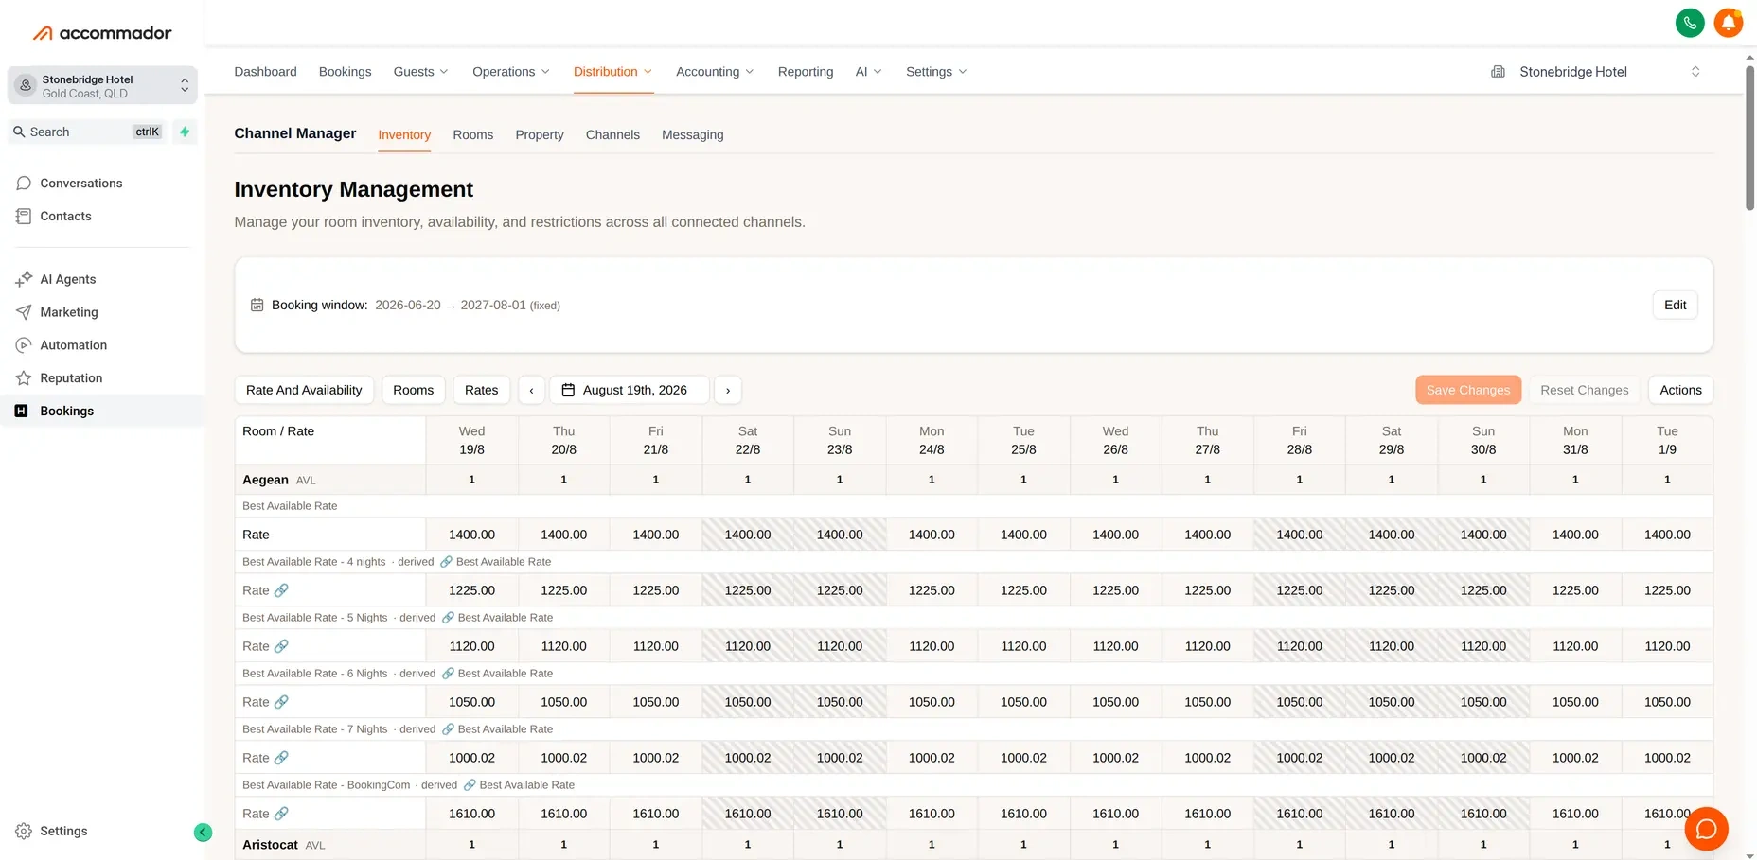Open the Actions button
This screenshot has height=860, width=1757.
point(1680,390)
